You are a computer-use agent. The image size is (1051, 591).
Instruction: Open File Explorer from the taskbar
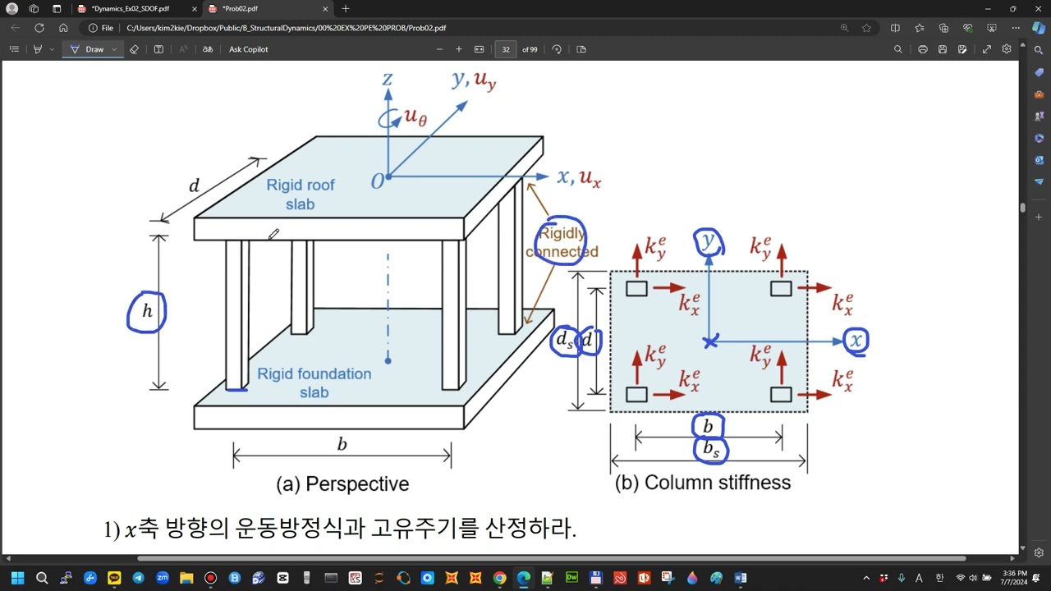click(186, 578)
